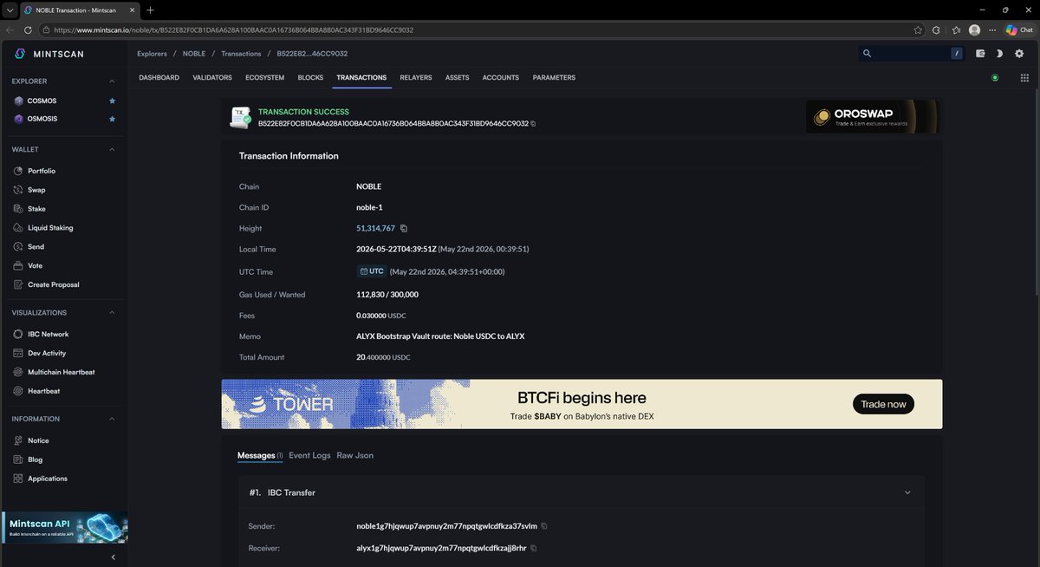Open the RELAYERS tab
Image resolution: width=1040 pixels, height=567 pixels.
coord(416,78)
